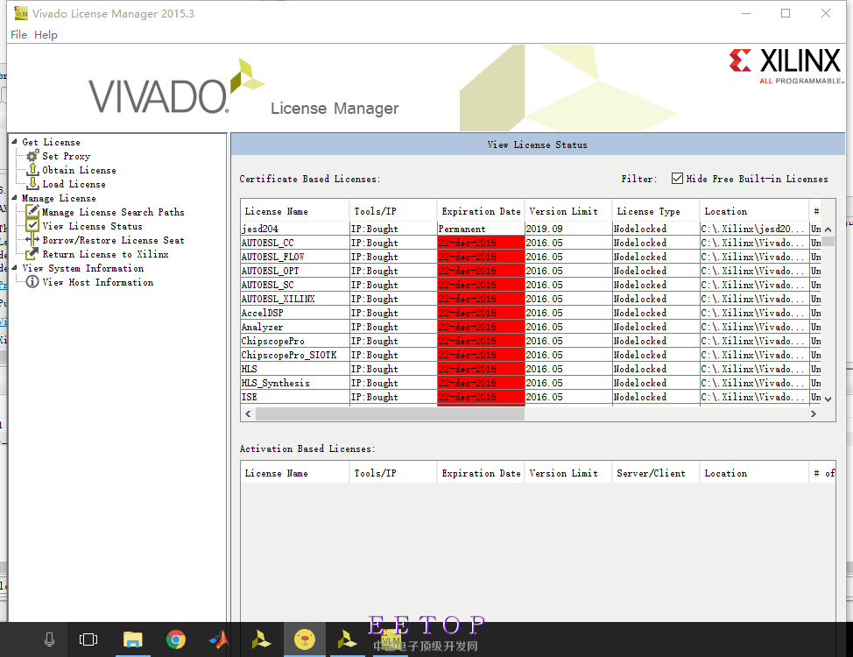Click the horizontal scrollbar right arrow
The image size is (853, 657).
pyautogui.click(x=814, y=413)
